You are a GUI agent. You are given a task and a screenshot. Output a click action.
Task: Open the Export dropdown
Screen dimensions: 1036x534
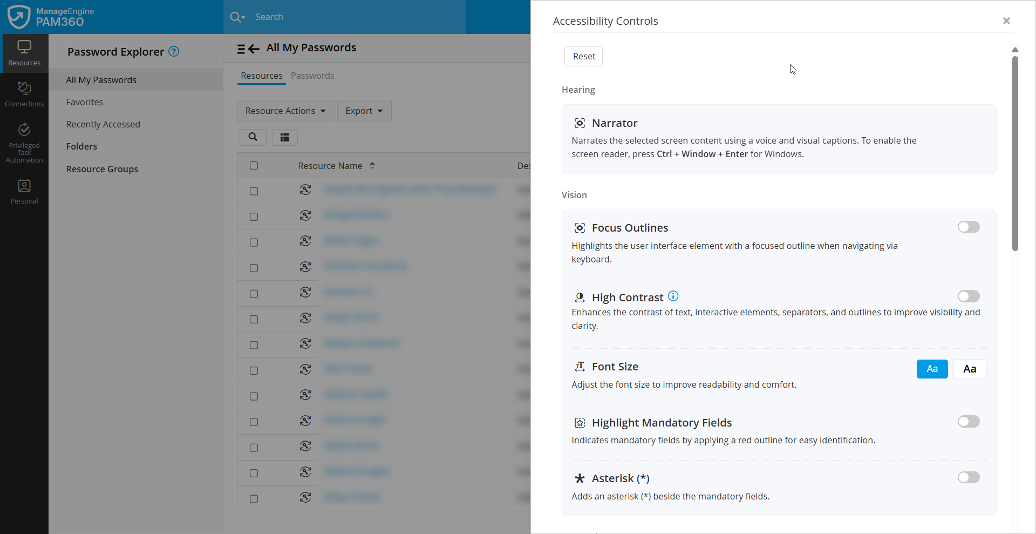364,111
